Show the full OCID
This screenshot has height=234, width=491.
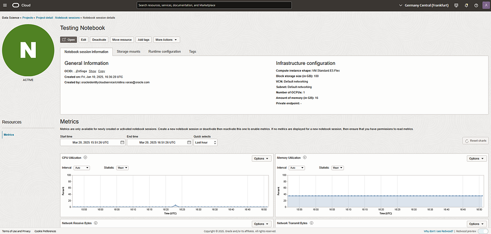[92, 71]
